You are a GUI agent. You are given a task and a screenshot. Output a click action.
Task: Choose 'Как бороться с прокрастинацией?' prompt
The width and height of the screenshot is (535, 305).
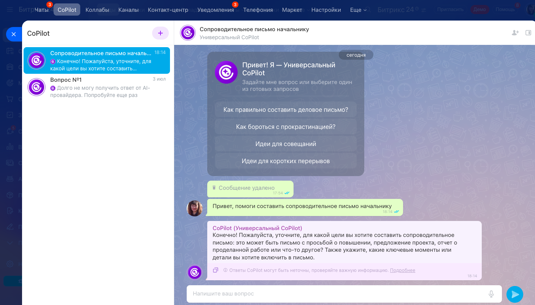(x=286, y=127)
